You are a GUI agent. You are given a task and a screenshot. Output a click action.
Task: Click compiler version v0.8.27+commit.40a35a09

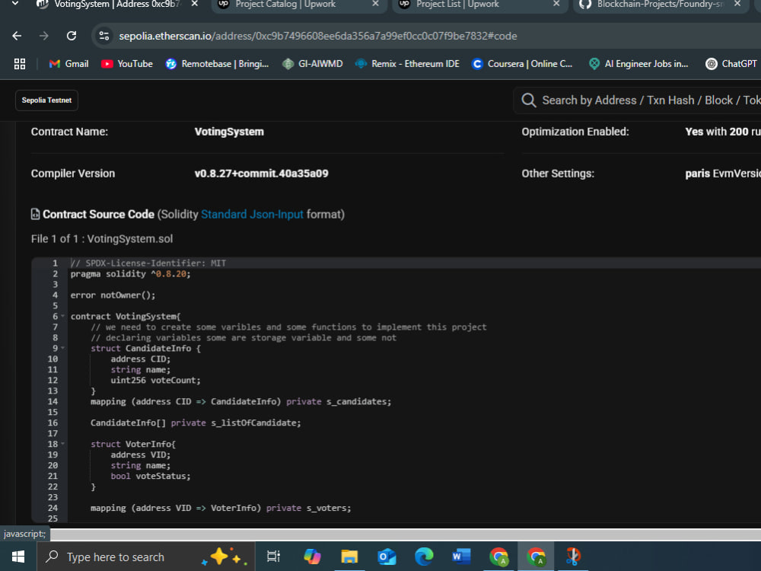[x=261, y=174]
